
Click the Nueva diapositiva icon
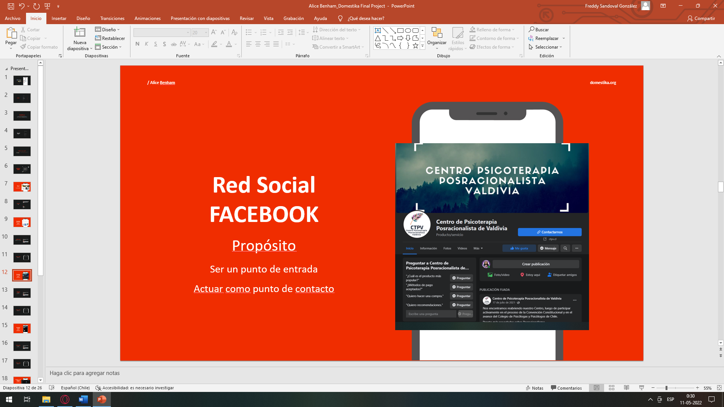point(80,33)
